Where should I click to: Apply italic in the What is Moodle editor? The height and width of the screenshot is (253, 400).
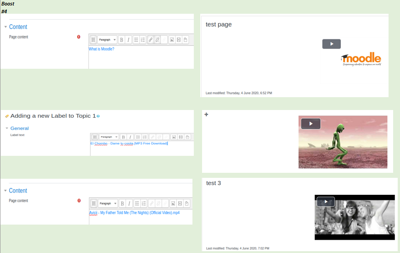[128, 40]
